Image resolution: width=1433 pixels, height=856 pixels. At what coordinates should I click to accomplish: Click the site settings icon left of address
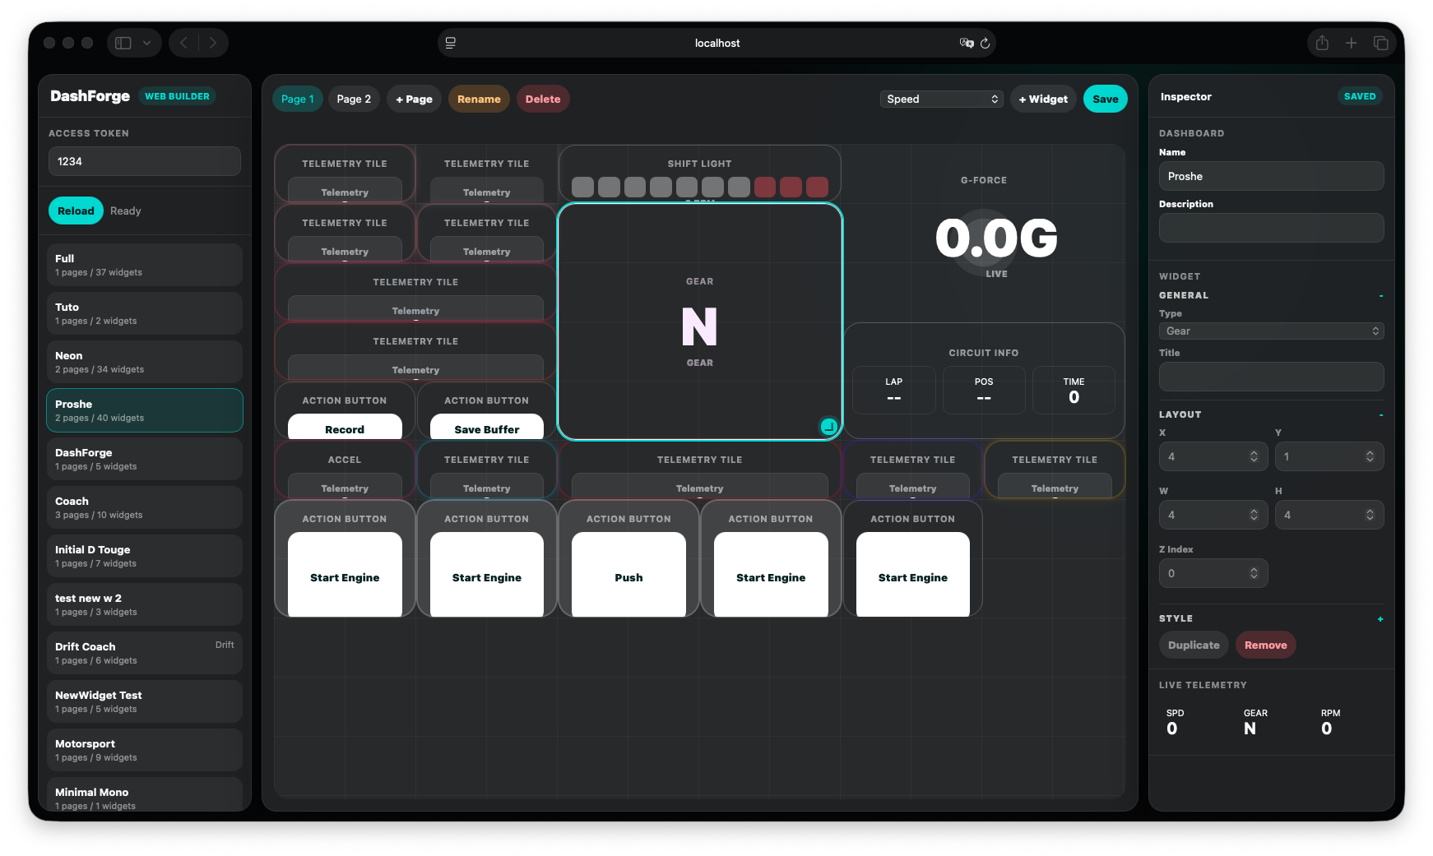click(x=451, y=43)
